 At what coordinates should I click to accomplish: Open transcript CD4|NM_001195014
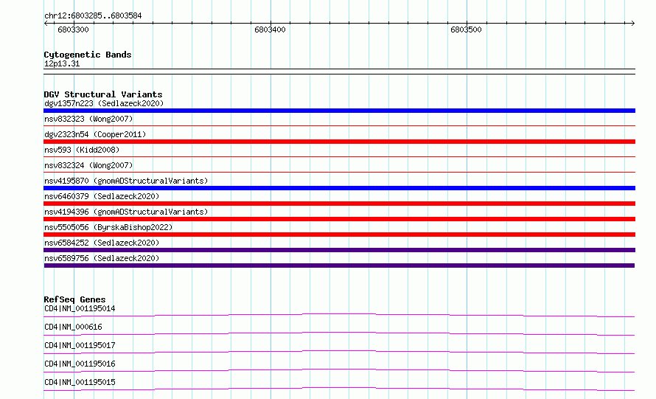pos(80,308)
